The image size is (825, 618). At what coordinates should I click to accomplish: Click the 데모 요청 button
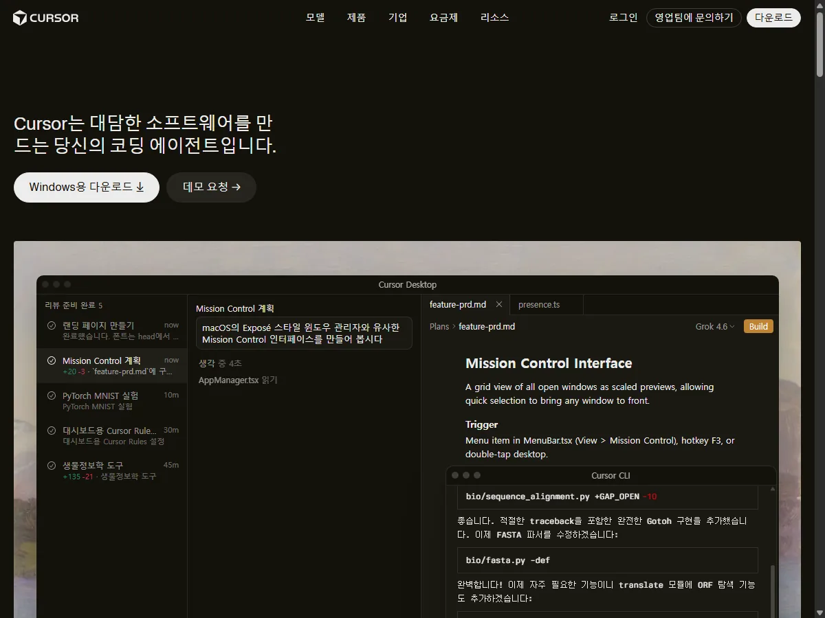click(x=211, y=187)
